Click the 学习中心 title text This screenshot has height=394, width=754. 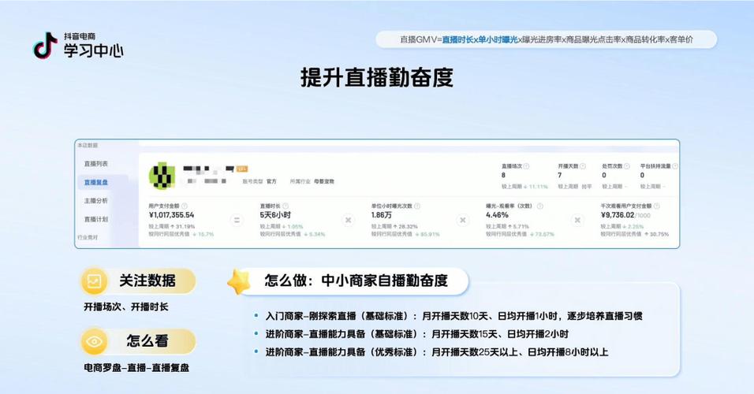[93, 51]
